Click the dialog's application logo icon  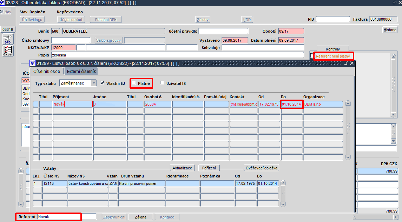tap(33, 63)
